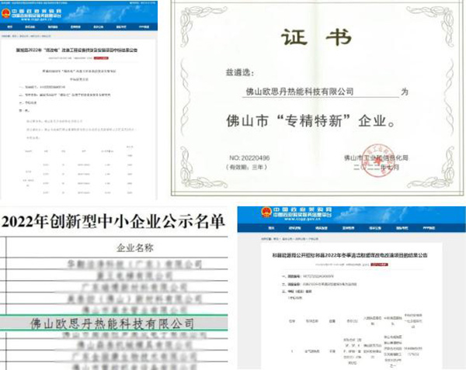The image size is (466, 370).
Task: Go to PPP频道 in the bottom-right page's navigation bar
Action: point(429,228)
